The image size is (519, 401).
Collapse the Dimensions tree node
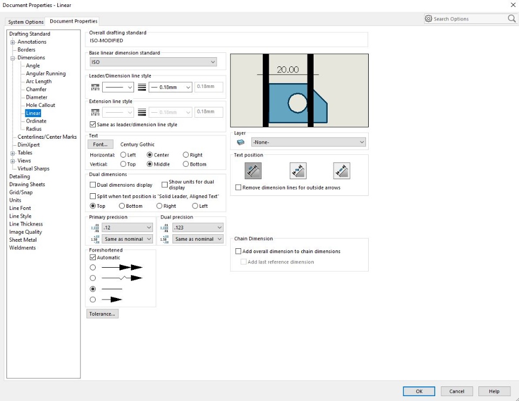click(x=12, y=58)
